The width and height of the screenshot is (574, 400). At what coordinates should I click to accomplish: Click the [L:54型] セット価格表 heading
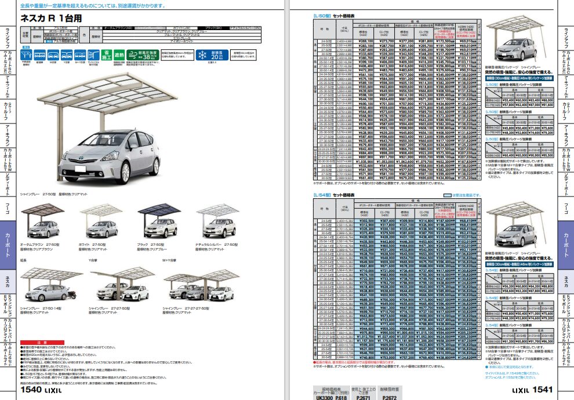click(334, 195)
